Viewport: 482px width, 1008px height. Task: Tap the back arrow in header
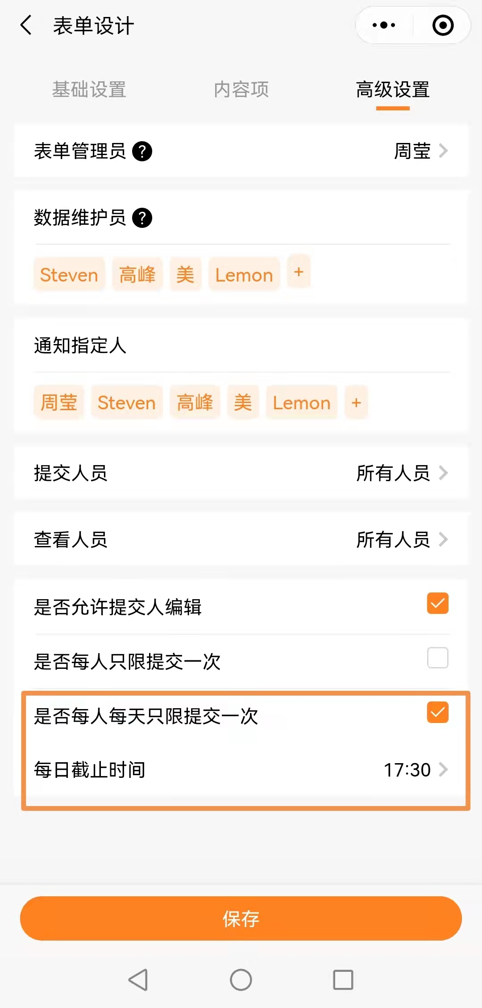26,25
